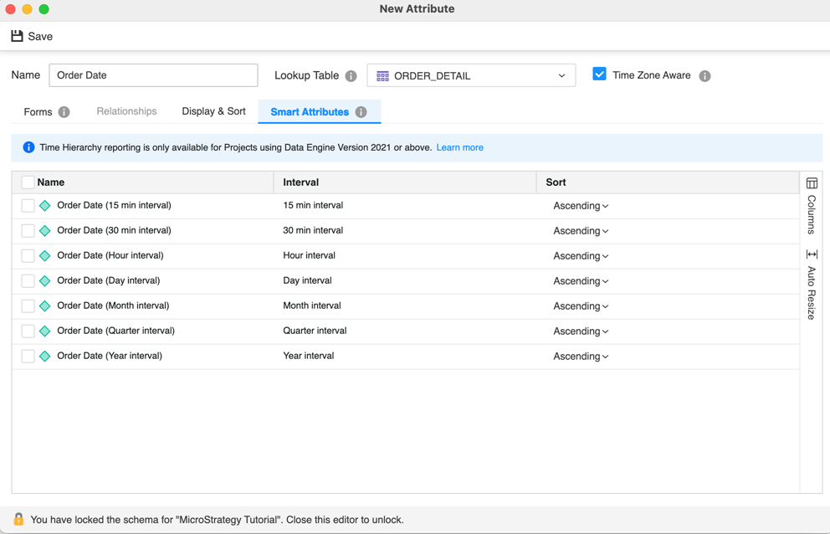Viewport: 830px width, 534px height.
Task: Follow the Learn more link
Action: pos(459,147)
